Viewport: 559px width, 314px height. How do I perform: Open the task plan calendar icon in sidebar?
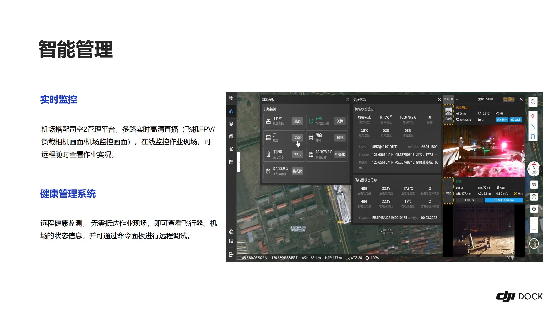(x=231, y=162)
